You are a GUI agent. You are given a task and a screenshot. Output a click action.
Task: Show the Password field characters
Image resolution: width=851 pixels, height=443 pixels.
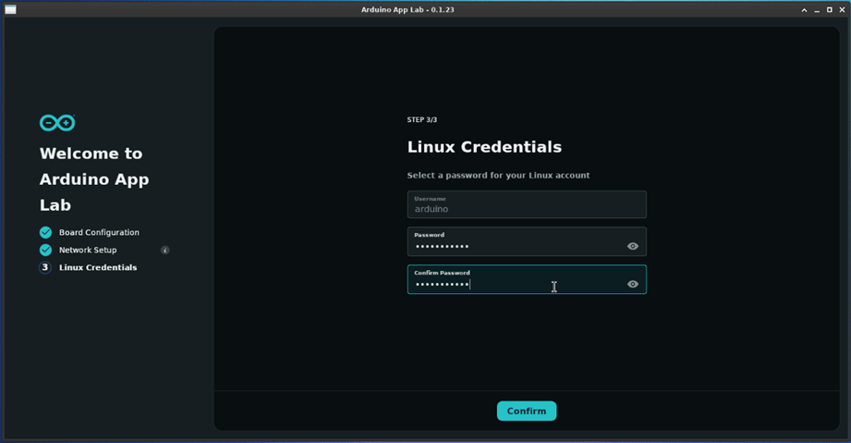point(633,246)
